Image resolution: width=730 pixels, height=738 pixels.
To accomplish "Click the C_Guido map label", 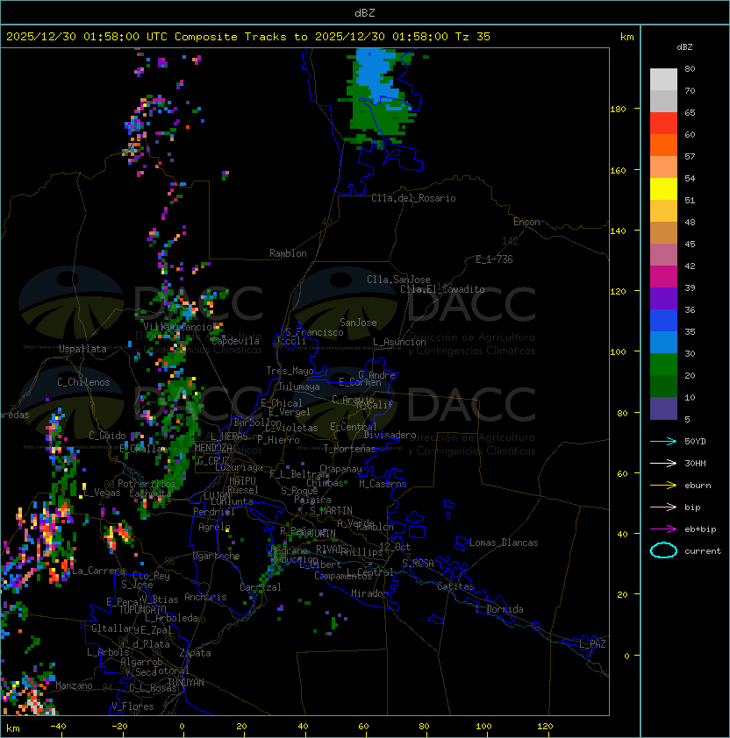I will click(x=107, y=436).
